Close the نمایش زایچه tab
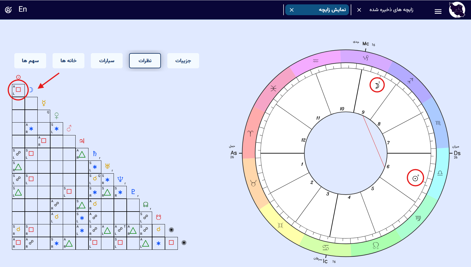The height and width of the screenshot is (267, 471). [291, 10]
